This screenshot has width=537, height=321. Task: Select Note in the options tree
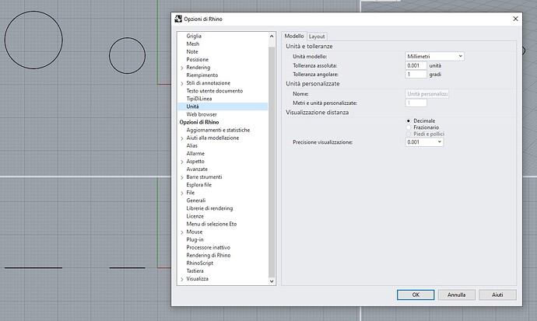click(x=191, y=51)
